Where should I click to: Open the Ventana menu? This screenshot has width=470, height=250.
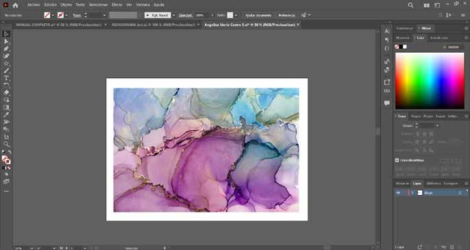pos(143,5)
